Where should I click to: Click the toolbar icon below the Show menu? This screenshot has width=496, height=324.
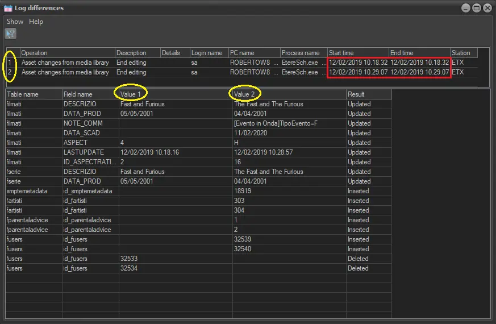point(10,34)
